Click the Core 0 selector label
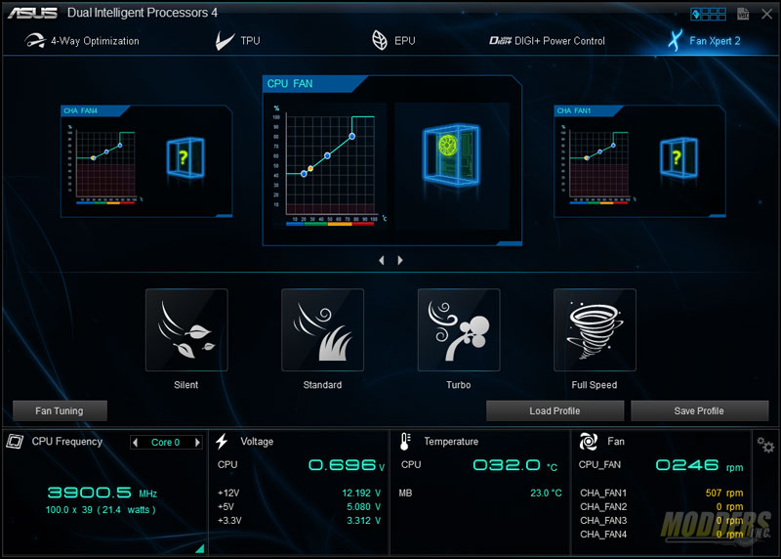781x559 pixels. (x=165, y=443)
